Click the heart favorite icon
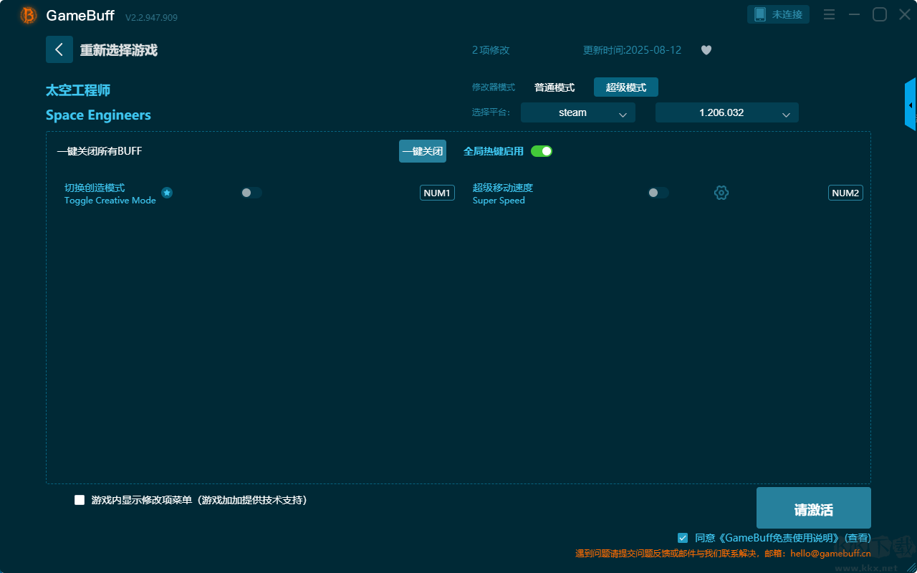Image resolution: width=917 pixels, height=573 pixels. (x=706, y=50)
